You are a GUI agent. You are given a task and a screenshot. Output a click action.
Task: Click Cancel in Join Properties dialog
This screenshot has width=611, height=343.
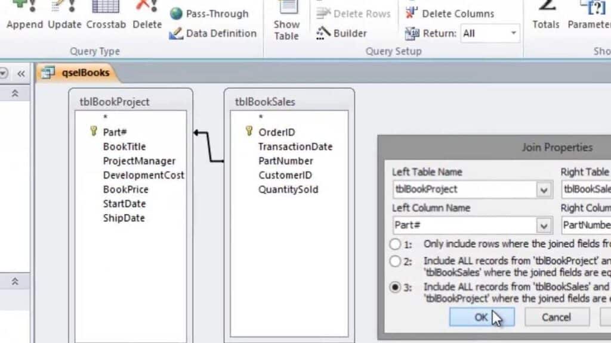point(556,317)
